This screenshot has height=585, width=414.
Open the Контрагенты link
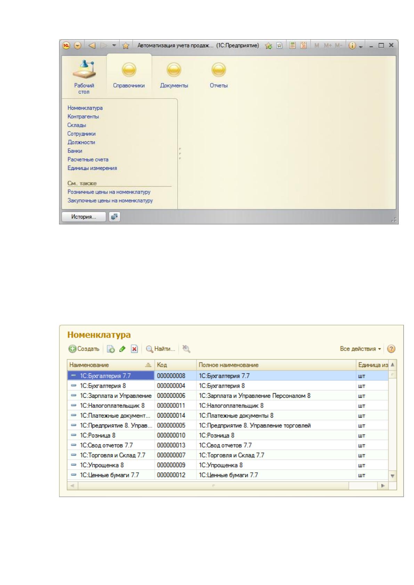click(x=83, y=117)
